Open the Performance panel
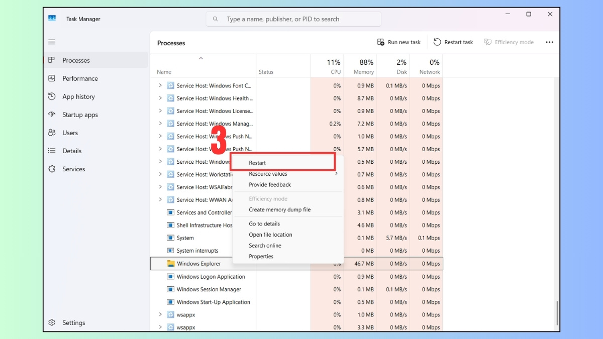603x339 pixels. tap(79, 78)
